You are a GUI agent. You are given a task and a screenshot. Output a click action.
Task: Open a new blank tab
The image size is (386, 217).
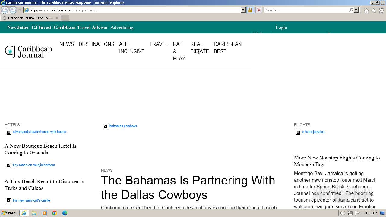click(65, 18)
